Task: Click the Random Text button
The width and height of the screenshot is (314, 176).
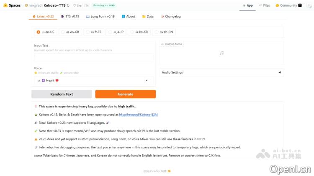Action: coord(62,94)
